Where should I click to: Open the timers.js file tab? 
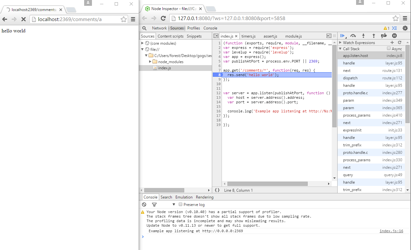point(248,36)
